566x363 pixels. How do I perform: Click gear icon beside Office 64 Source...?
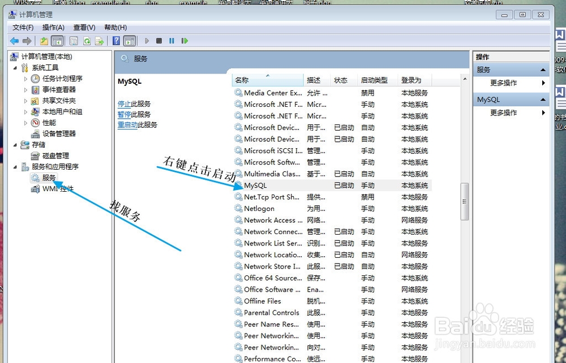238,278
